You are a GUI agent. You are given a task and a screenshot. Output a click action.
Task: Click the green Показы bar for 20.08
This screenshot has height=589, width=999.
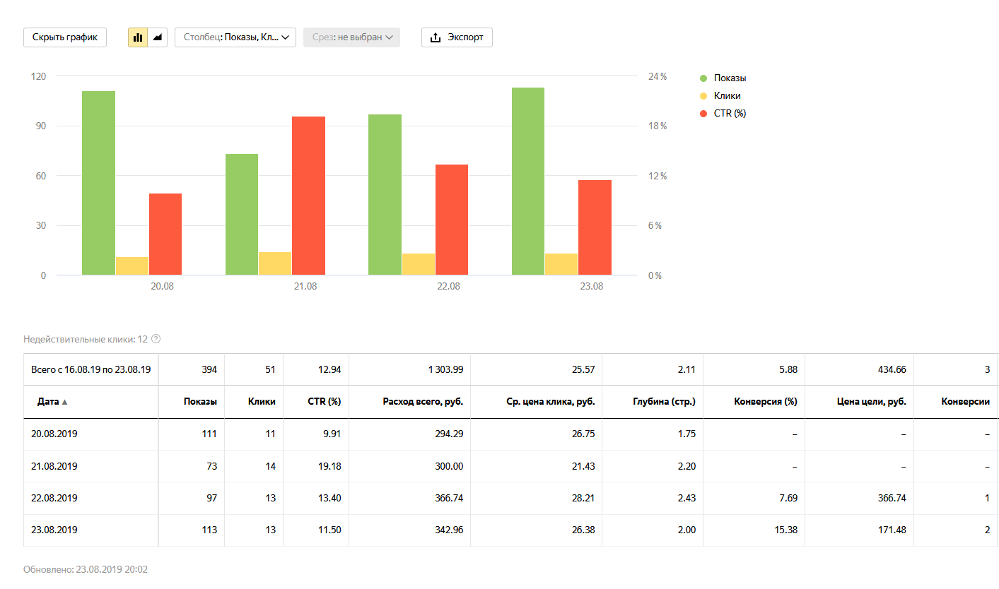[98, 183]
